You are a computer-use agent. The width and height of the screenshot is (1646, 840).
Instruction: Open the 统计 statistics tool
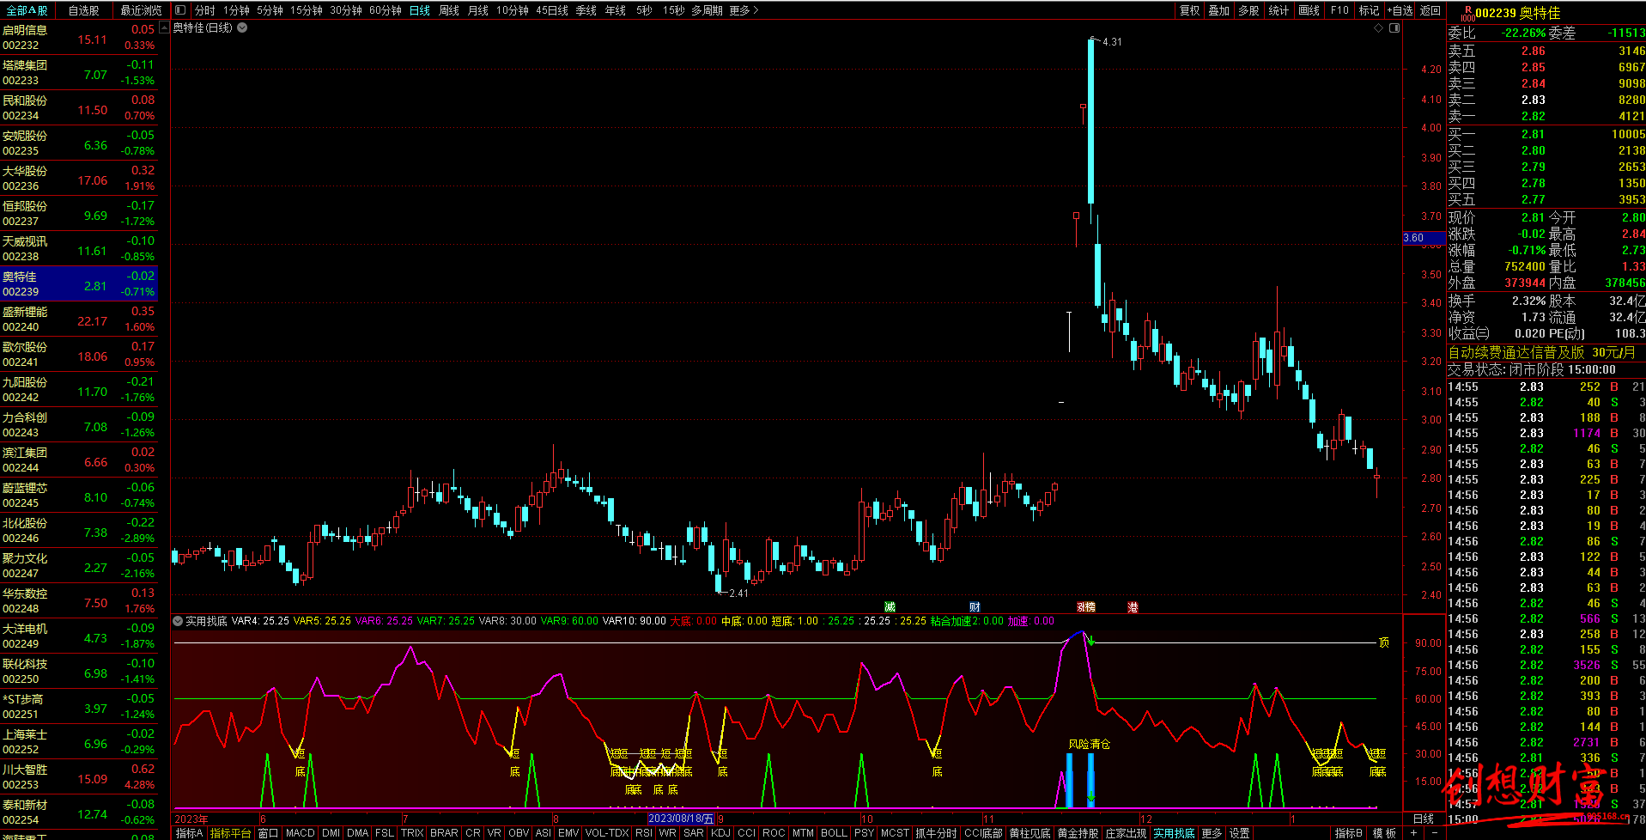(x=1279, y=10)
